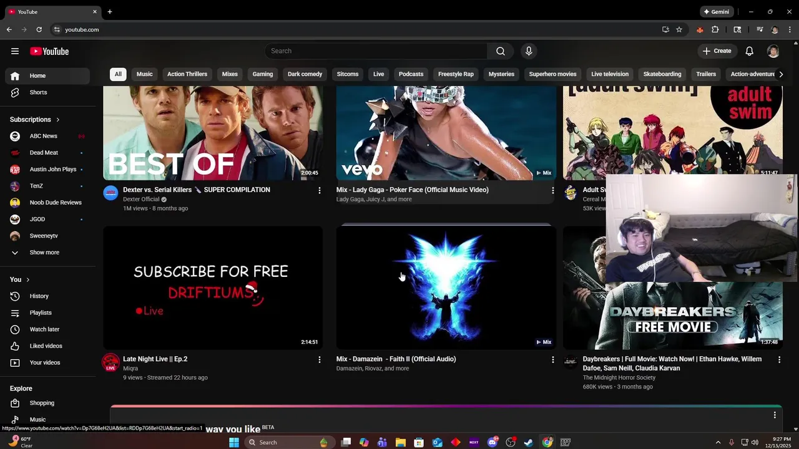The image size is (799, 449).
Task: Open Watch later in sidebar
Action: pos(47,329)
